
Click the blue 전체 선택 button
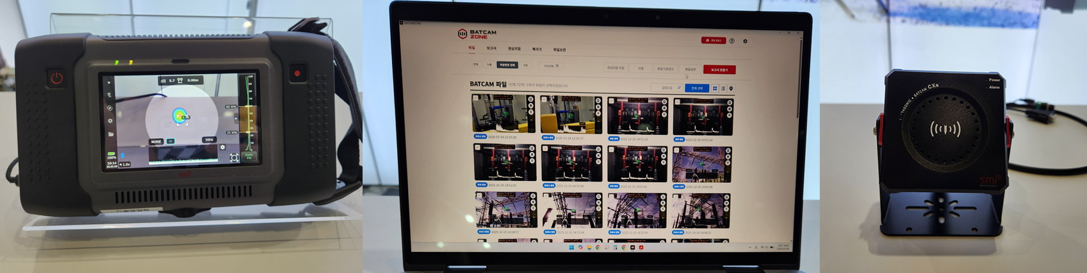point(697,88)
